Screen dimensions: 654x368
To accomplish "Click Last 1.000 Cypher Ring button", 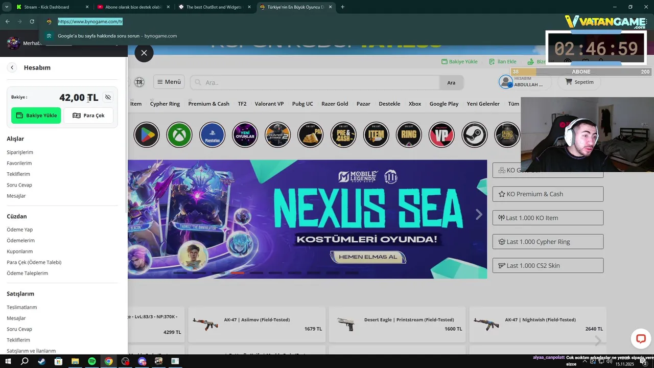I will (548, 242).
